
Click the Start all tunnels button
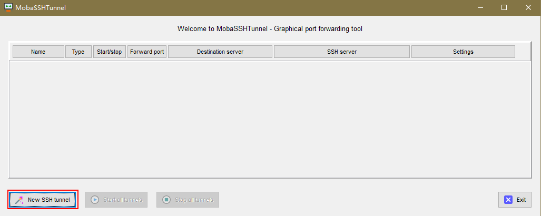[x=116, y=200]
